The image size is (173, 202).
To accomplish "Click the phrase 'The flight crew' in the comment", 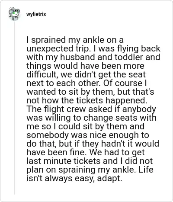I will [56, 109].
